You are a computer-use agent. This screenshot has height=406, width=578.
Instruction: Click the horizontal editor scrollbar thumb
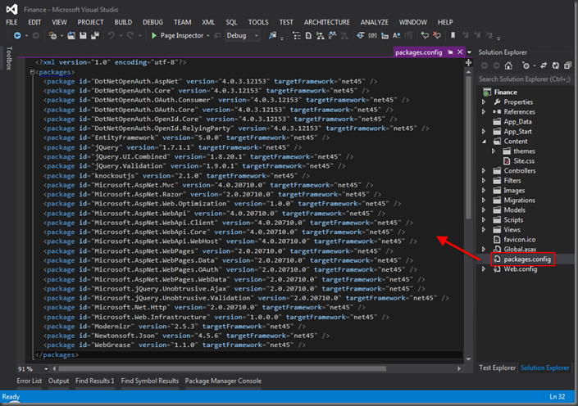coord(222,369)
